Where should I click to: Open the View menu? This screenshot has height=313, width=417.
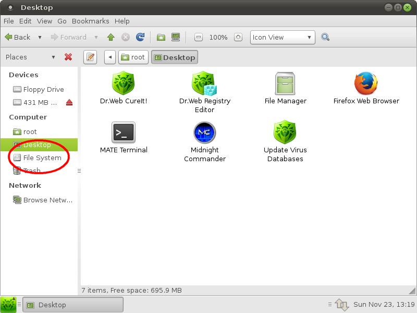(x=44, y=21)
